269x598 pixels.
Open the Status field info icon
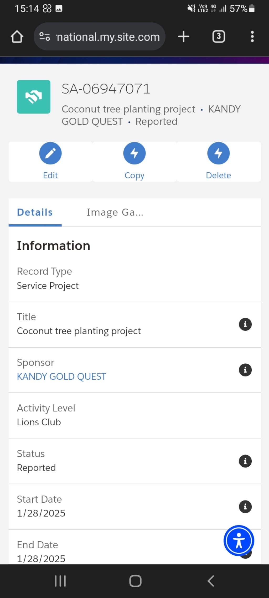pyautogui.click(x=245, y=461)
